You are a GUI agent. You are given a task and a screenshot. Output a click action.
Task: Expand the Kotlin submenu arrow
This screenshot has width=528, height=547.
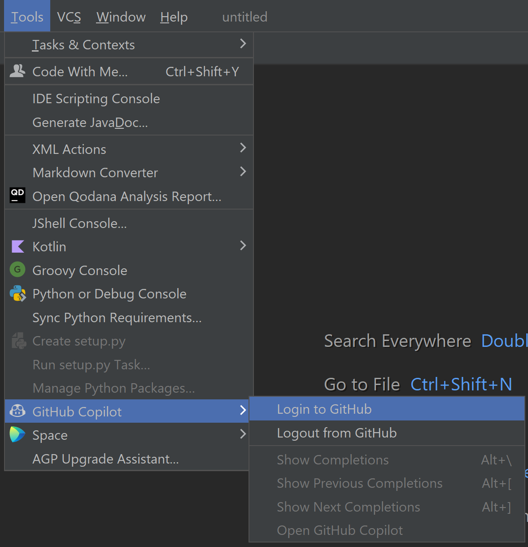(243, 245)
